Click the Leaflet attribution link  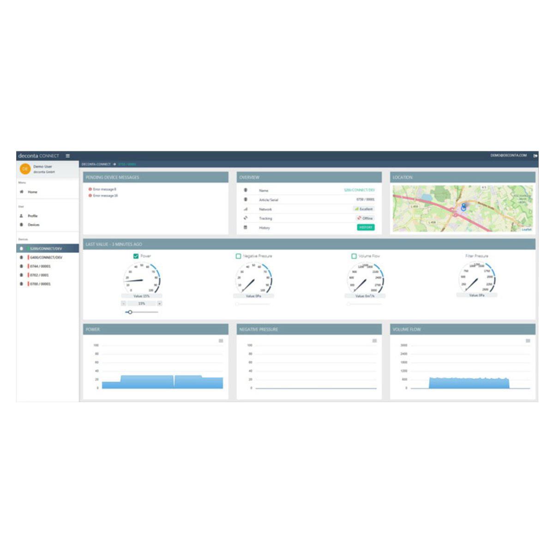click(x=527, y=229)
